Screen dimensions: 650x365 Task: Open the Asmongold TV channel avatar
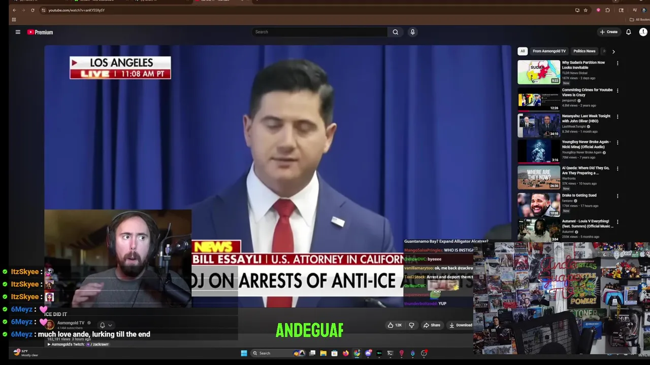(50, 325)
